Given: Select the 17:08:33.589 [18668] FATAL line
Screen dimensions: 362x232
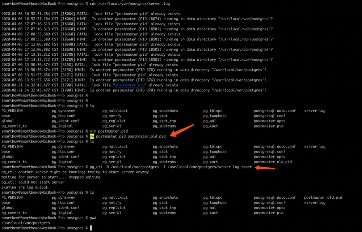Looking at the screenshot, I should (91, 34).
